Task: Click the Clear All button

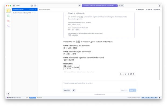Action: pyautogui.click(x=149, y=10)
